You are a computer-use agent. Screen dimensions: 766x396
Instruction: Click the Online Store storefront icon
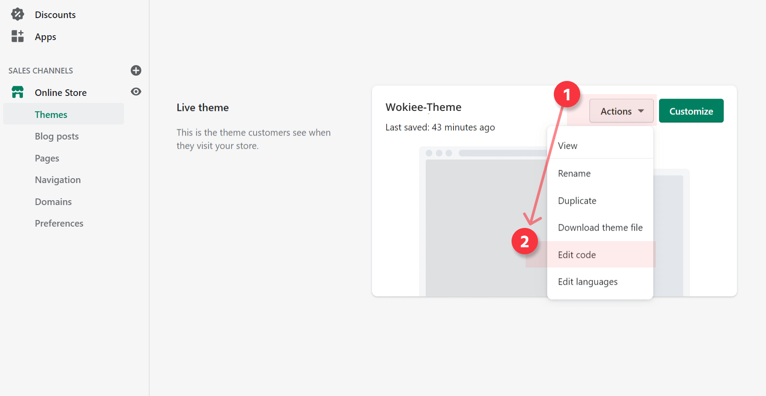(18, 92)
